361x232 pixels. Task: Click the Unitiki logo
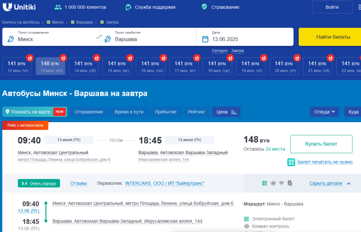[x=19, y=7]
